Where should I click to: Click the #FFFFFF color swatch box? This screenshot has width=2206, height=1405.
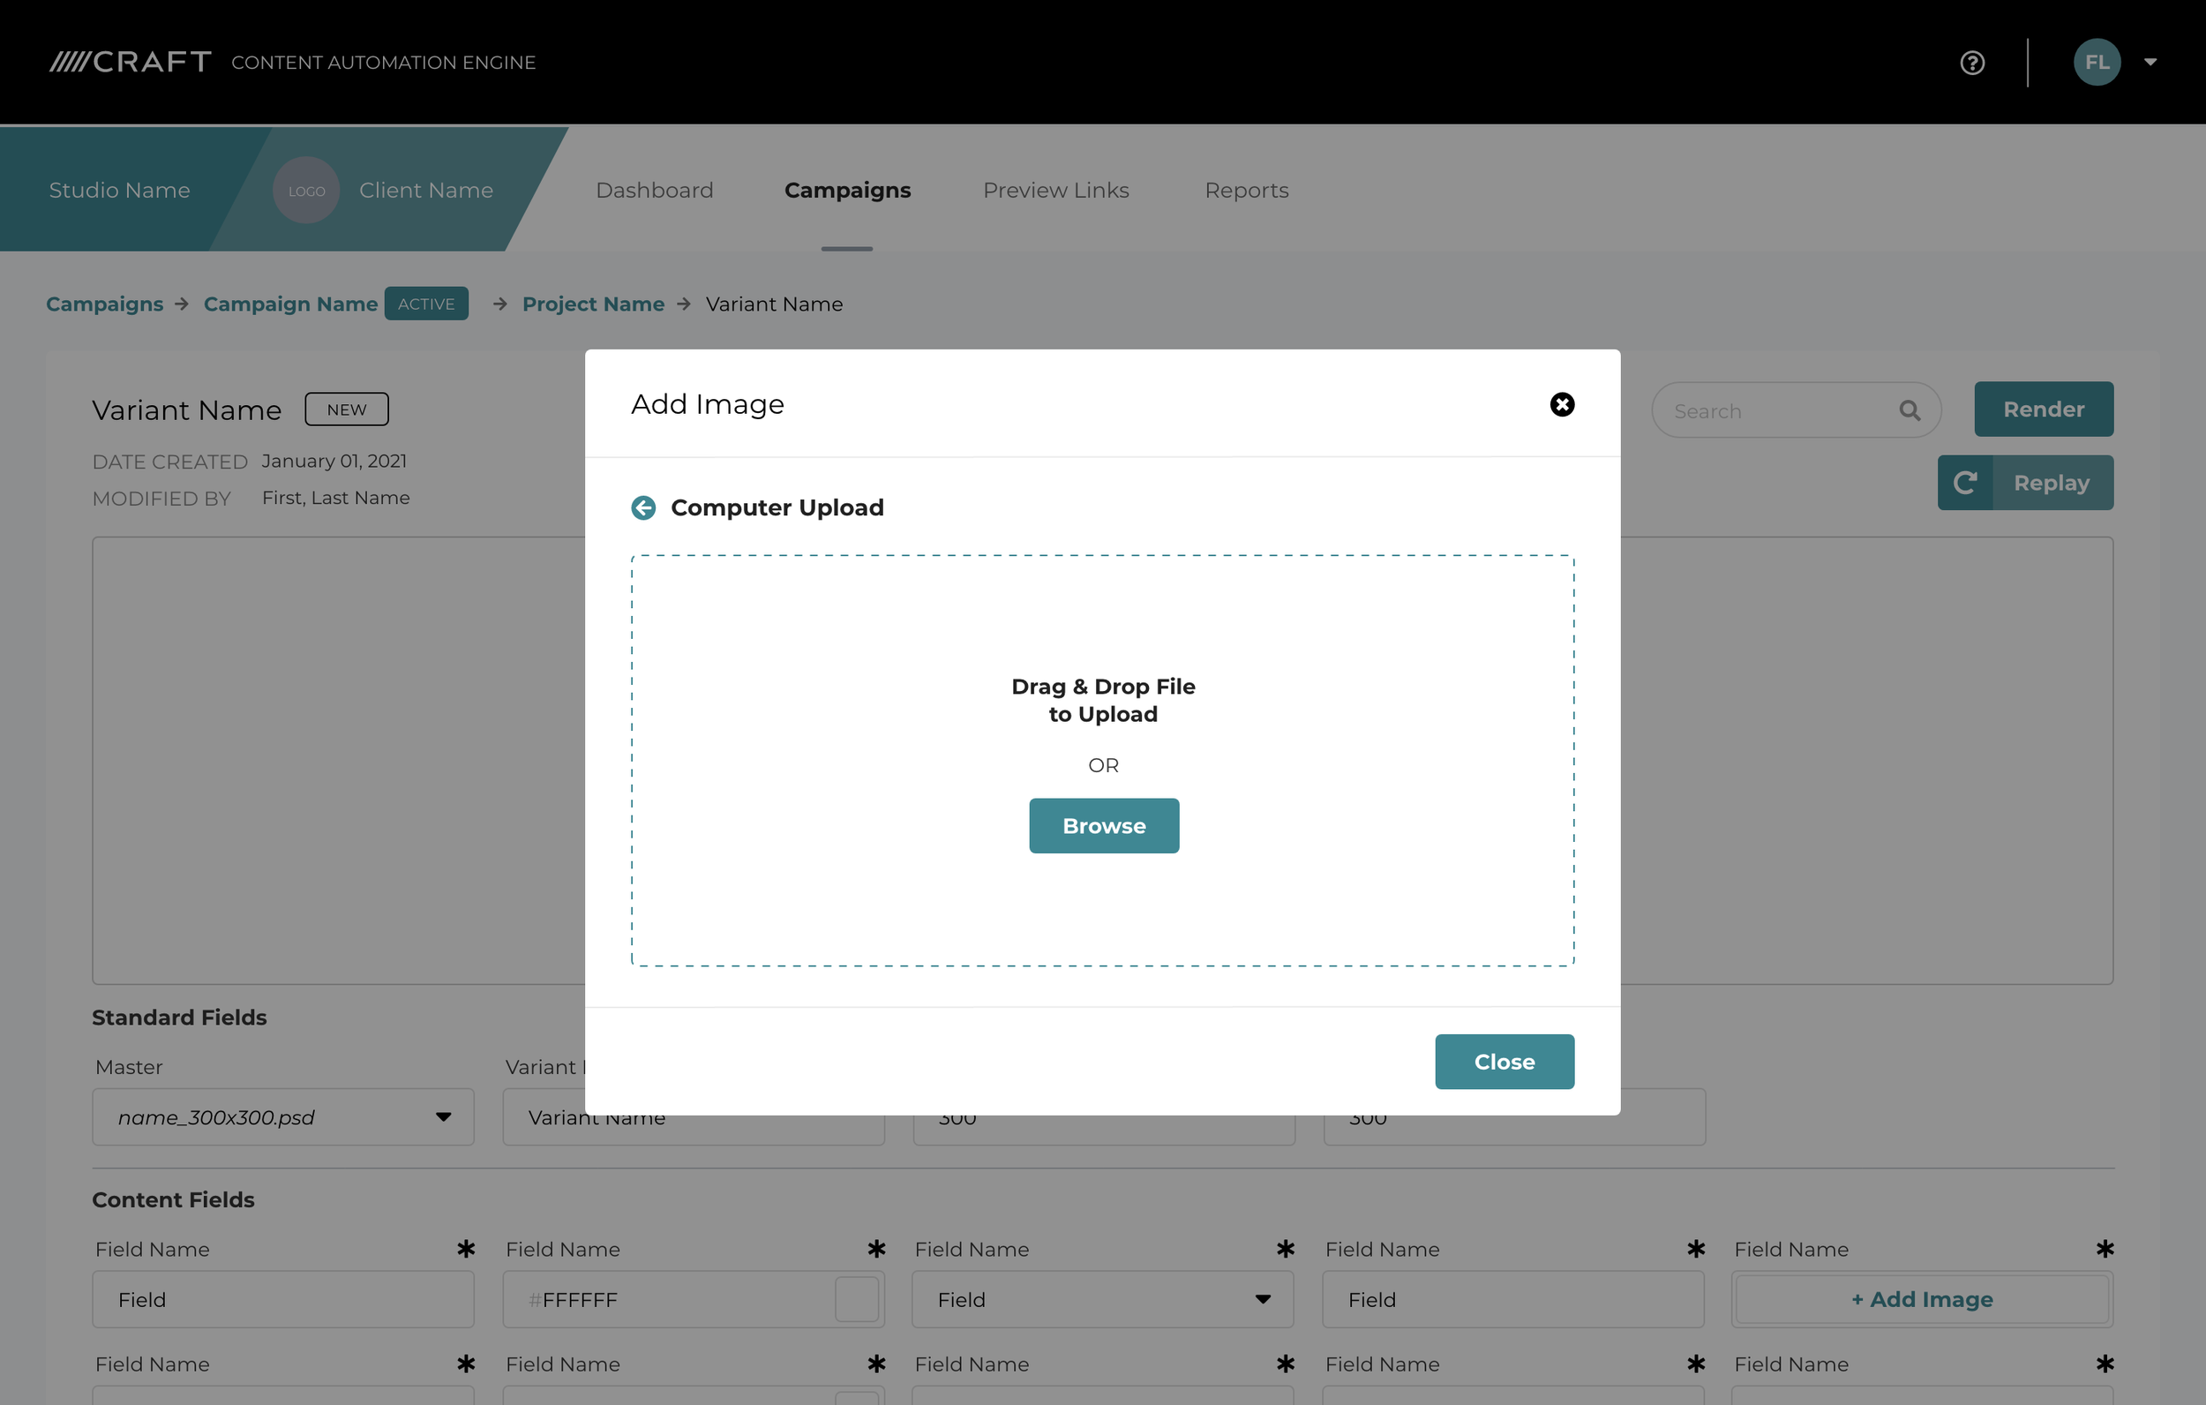tap(857, 1300)
